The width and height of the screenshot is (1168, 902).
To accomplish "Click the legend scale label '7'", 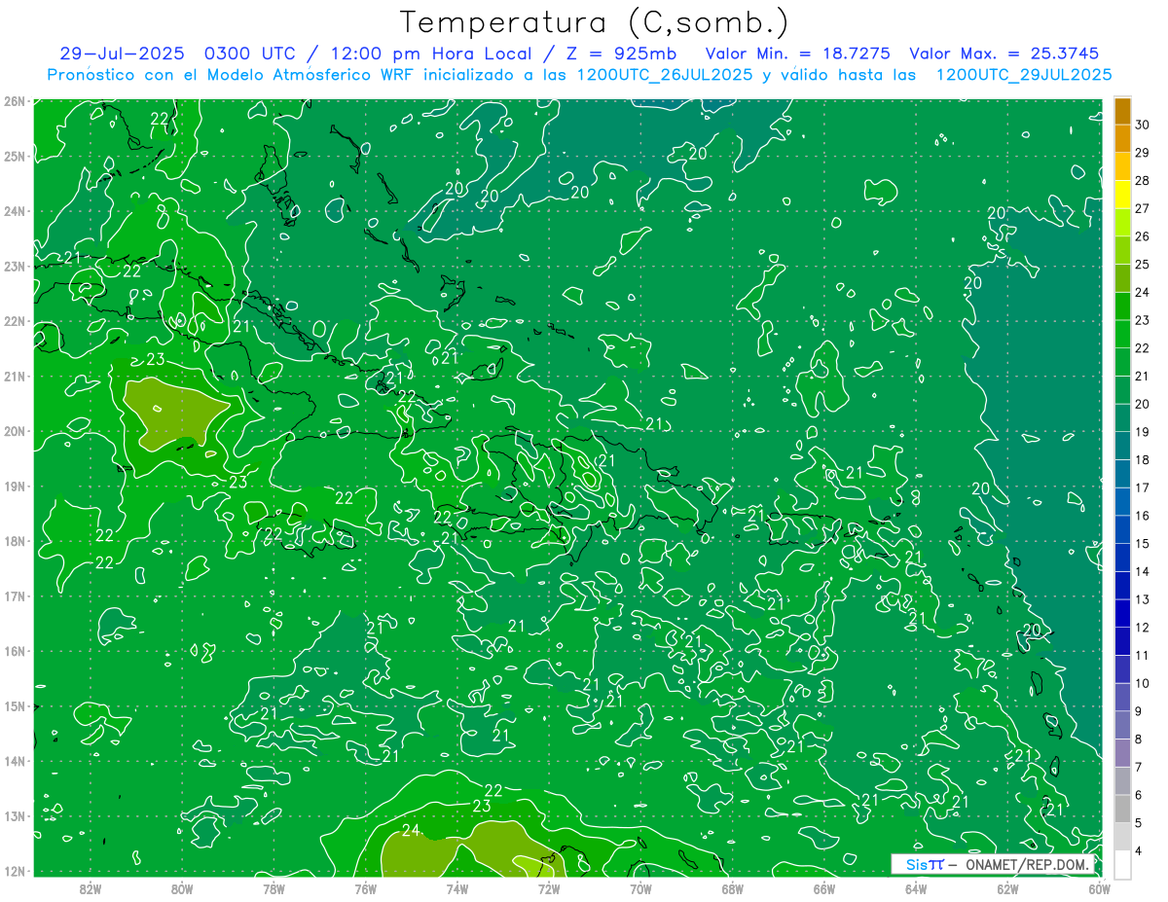I will pos(1139,767).
